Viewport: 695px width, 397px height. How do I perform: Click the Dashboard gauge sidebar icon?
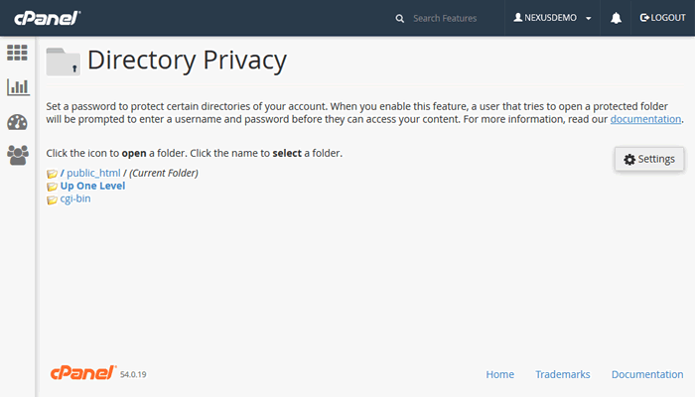(17, 122)
